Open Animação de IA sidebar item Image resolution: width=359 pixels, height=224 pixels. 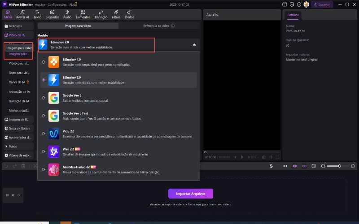pyautogui.click(x=19, y=92)
